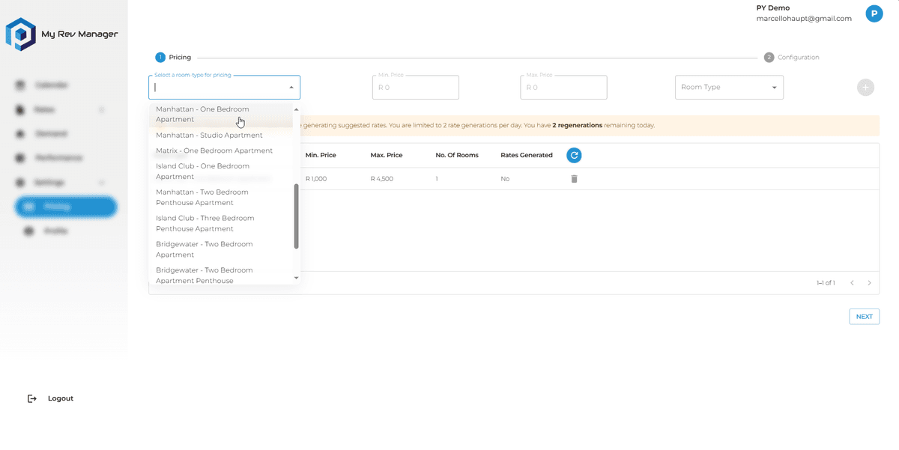Focus the Min. Price input field
Image resolution: width=899 pixels, height=450 pixels.
(x=415, y=88)
